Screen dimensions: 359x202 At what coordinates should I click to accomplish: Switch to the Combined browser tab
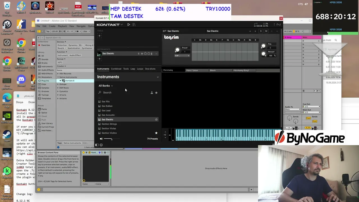pyautogui.click(x=116, y=69)
